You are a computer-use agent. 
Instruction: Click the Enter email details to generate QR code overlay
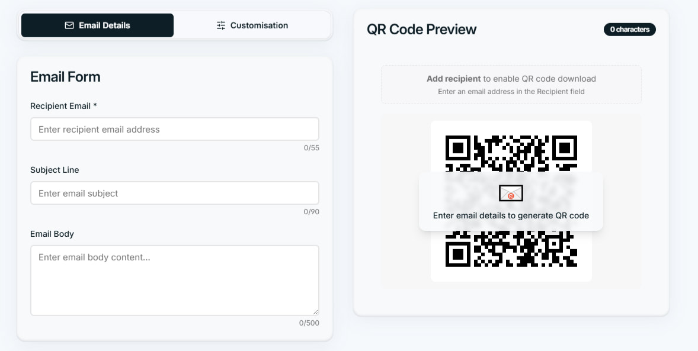[511, 215]
